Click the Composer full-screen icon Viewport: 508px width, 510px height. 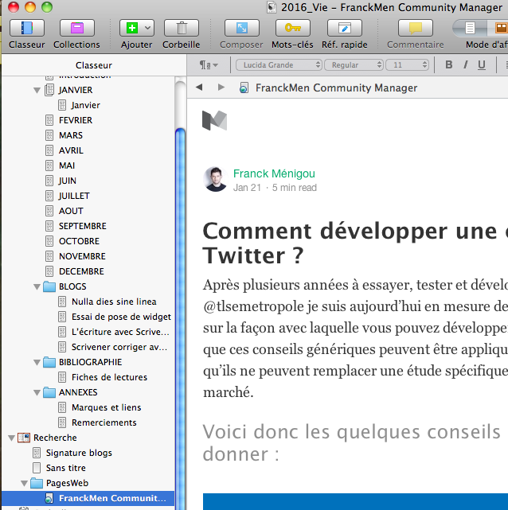tap(240, 29)
